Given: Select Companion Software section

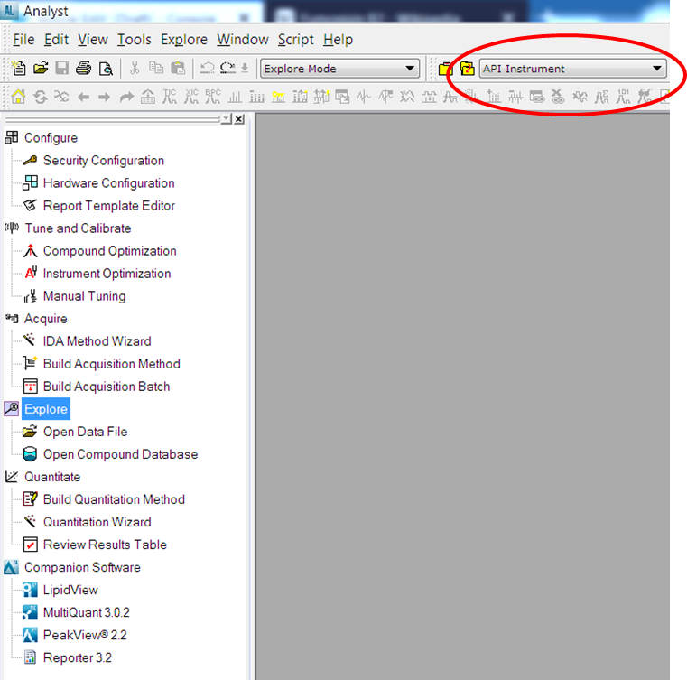Looking at the screenshot, I should pyautogui.click(x=82, y=567).
